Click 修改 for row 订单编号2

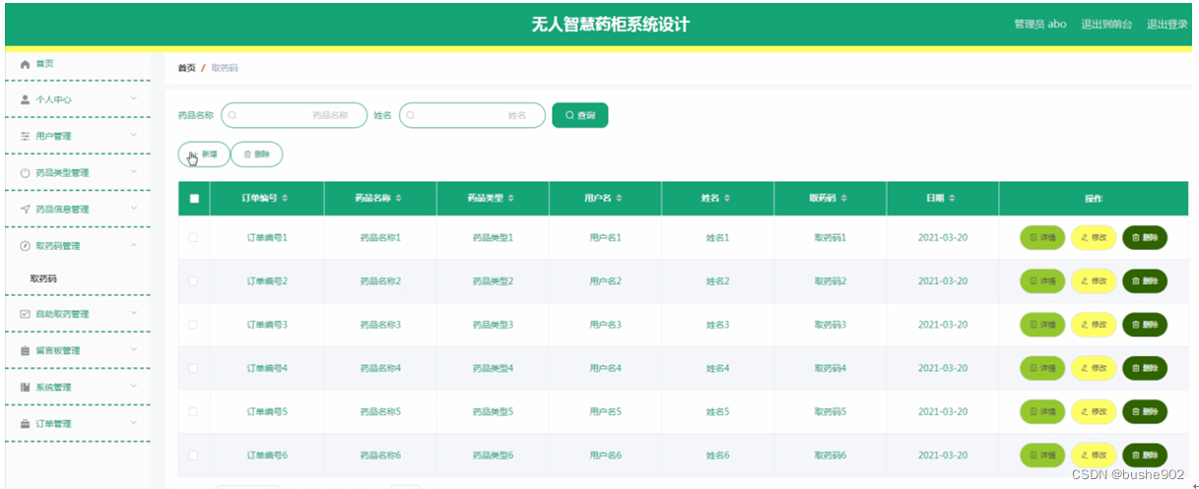[1094, 280]
